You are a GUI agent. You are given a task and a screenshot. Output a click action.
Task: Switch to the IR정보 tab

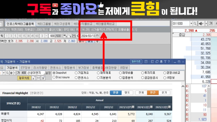(x=124, y=68)
